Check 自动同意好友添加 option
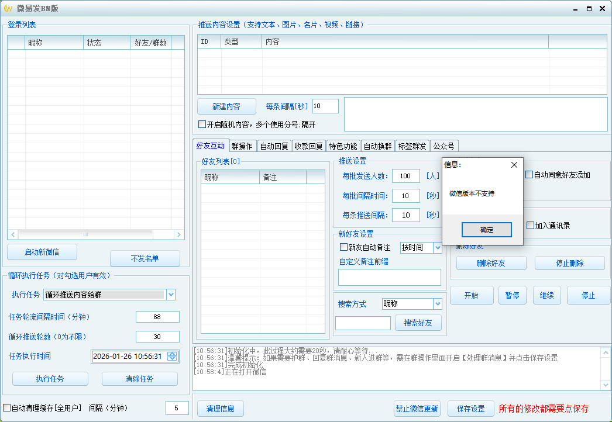 point(528,174)
